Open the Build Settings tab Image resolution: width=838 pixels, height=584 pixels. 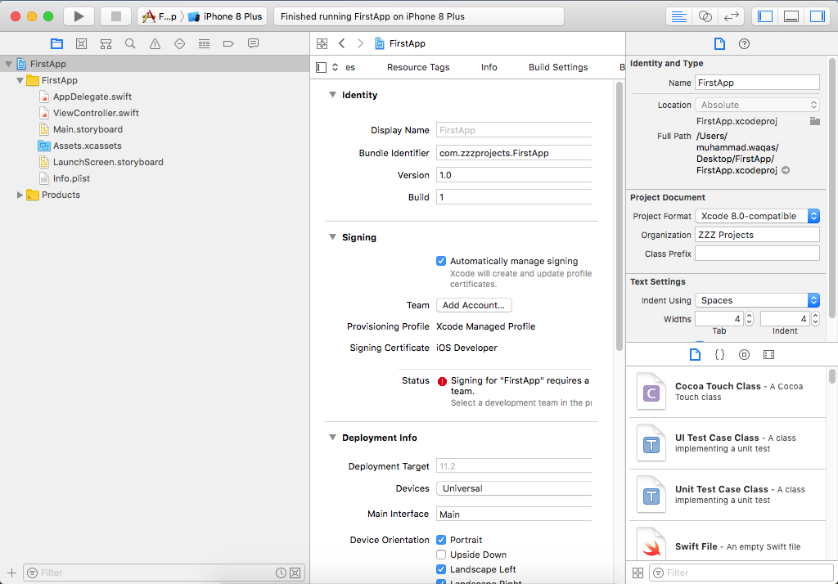pos(558,67)
